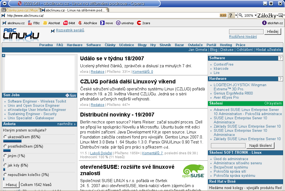Viewport: 285px width, 191px height.
Task: Click the Sun logo in Sun Jobs header
Action: point(71,95)
